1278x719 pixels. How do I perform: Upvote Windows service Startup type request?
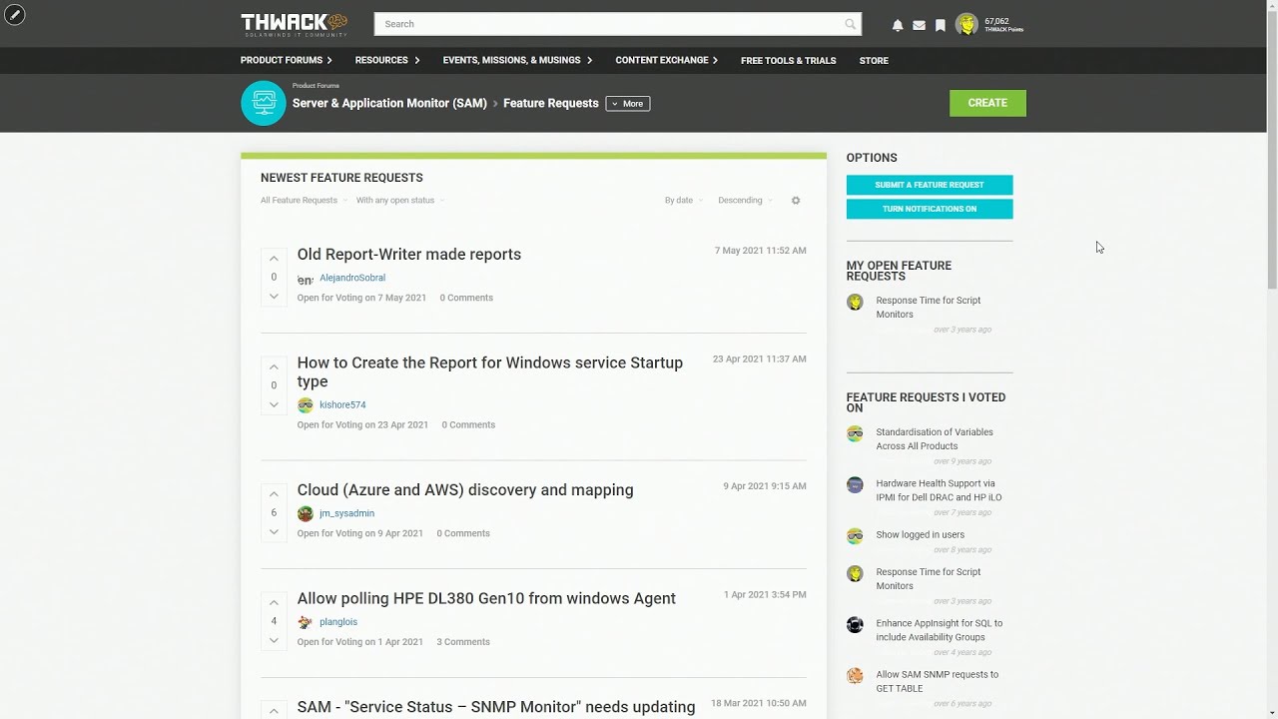point(274,367)
